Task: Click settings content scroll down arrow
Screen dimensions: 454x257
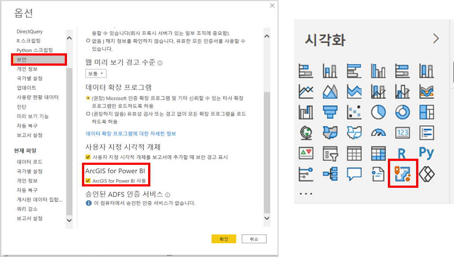Action: [267, 218]
